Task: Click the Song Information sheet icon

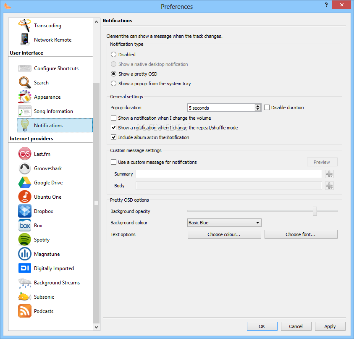Action: [25, 111]
